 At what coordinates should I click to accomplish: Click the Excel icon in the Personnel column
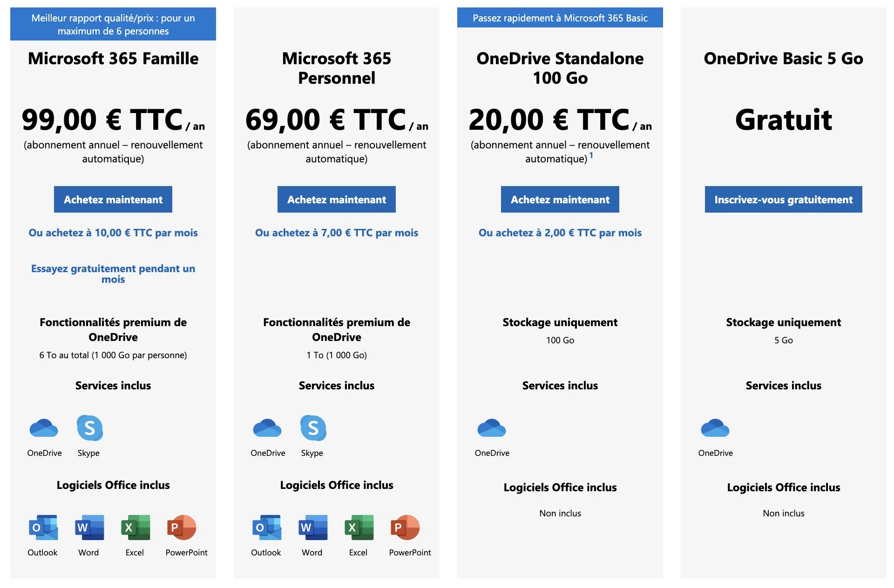[359, 528]
